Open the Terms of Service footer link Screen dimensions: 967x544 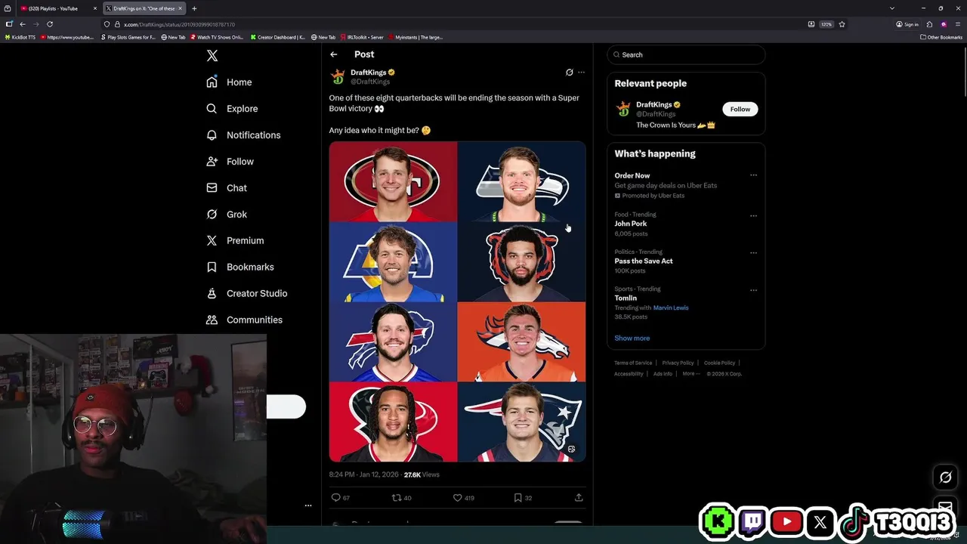point(633,363)
